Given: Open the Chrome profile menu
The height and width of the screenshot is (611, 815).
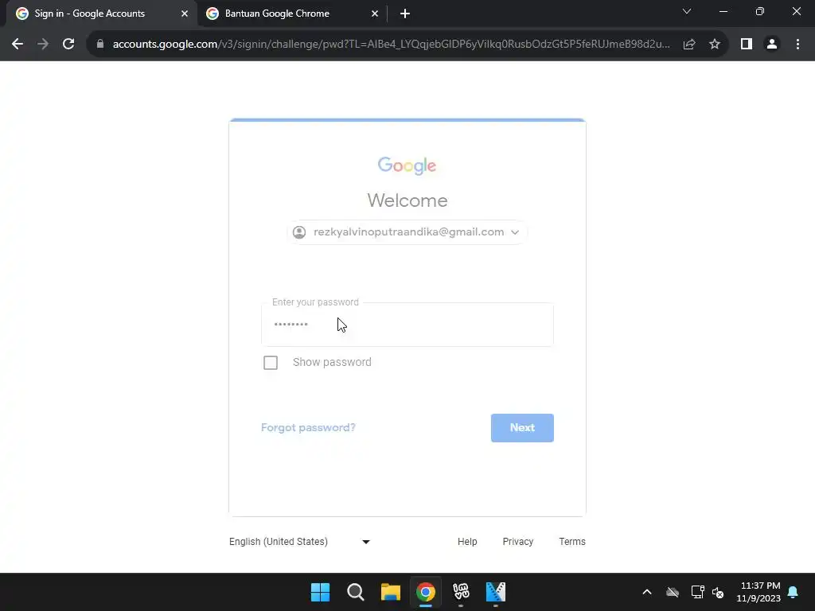Looking at the screenshot, I should pos(772,45).
